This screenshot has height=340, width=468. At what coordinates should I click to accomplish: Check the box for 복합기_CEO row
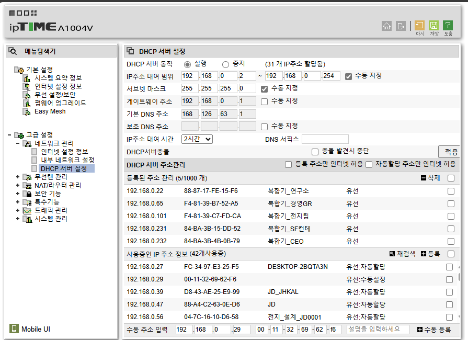coord(451,241)
